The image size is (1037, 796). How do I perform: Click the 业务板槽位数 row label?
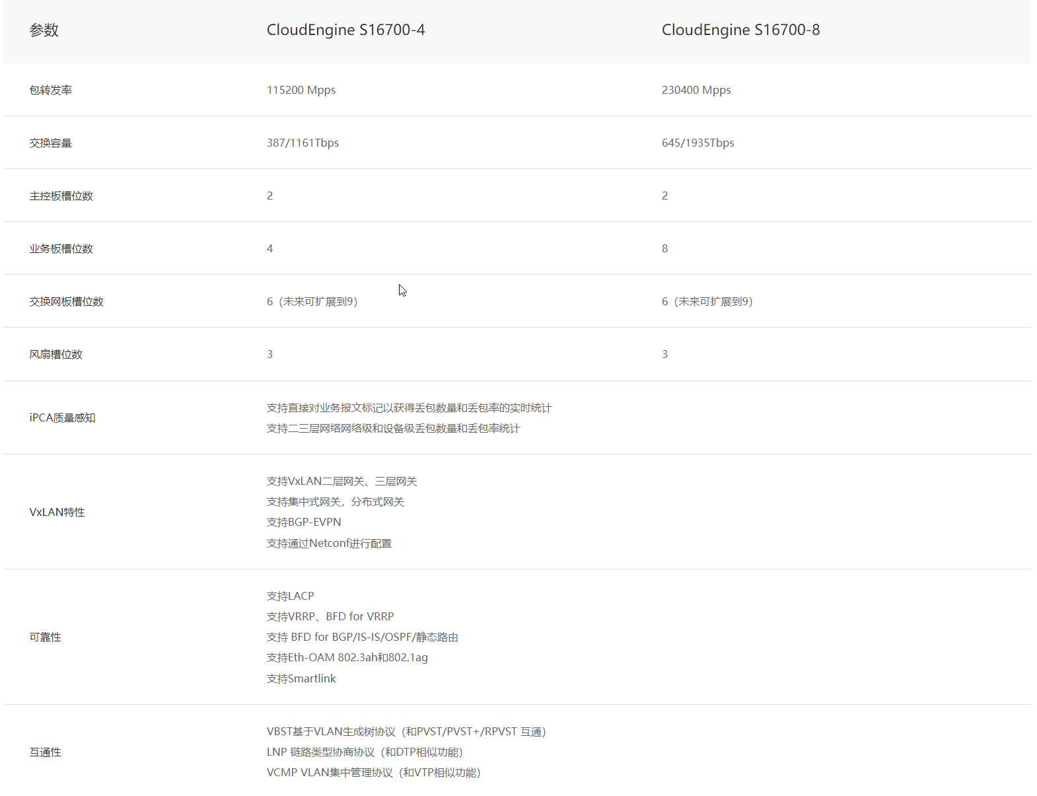(x=61, y=248)
